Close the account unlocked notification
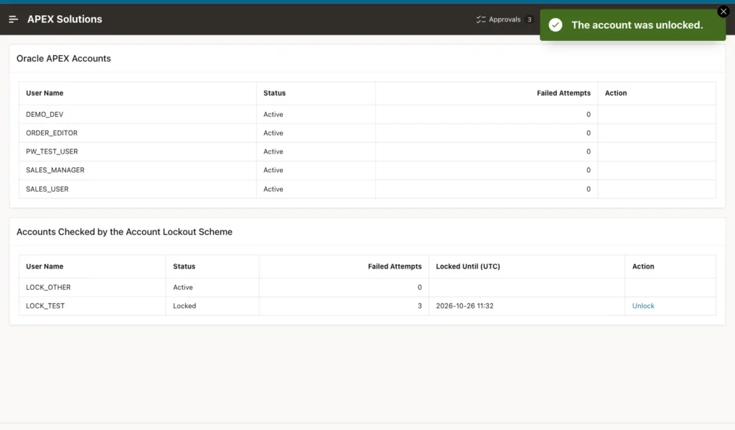The image size is (735, 430). [724, 11]
